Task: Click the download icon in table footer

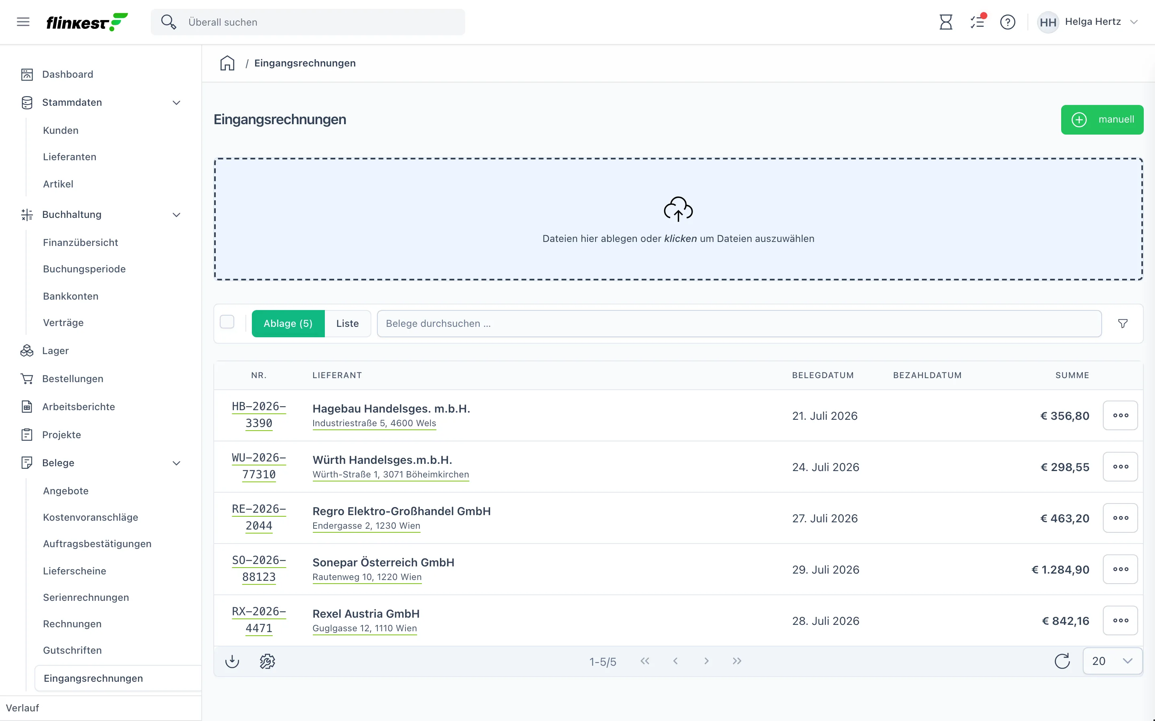Action: click(232, 661)
